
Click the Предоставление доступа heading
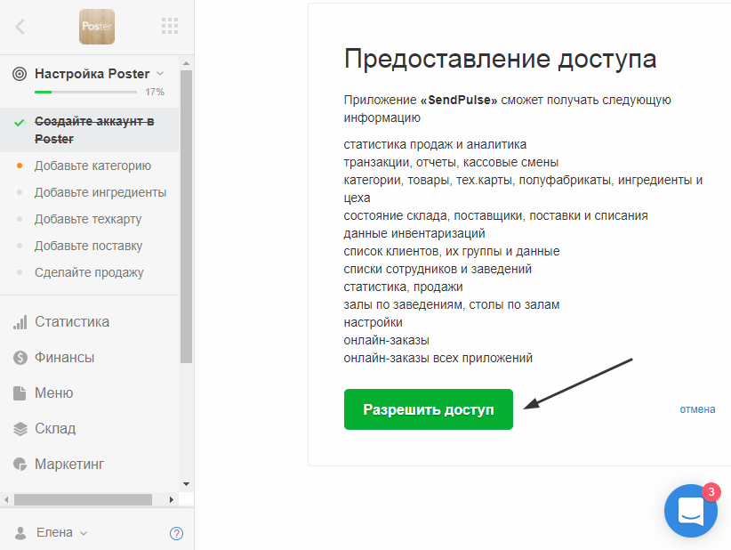(501, 60)
